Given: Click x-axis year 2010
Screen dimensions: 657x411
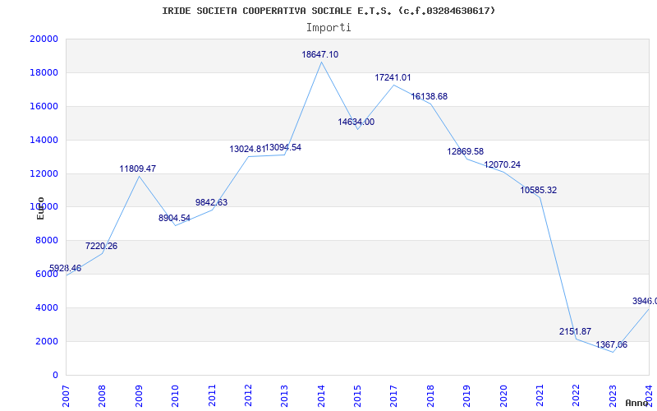Looking at the screenshot, I should tap(176, 395).
